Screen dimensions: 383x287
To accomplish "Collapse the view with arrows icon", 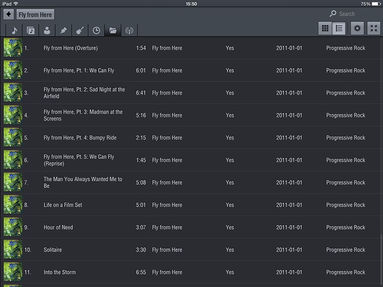I will tap(373, 28).
